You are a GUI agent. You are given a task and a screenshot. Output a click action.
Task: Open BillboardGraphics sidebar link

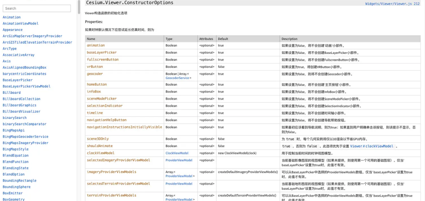(20, 105)
